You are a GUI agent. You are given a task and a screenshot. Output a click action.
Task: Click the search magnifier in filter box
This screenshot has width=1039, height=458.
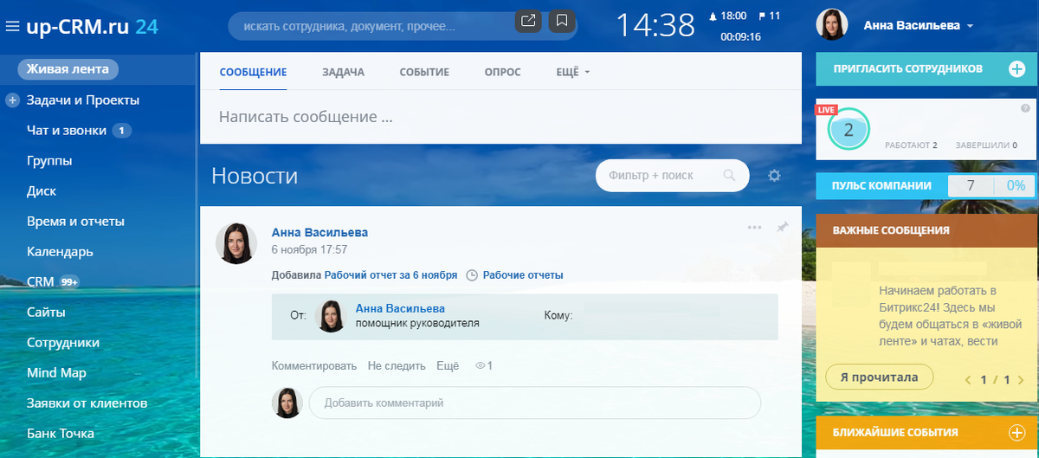(x=729, y=176)
